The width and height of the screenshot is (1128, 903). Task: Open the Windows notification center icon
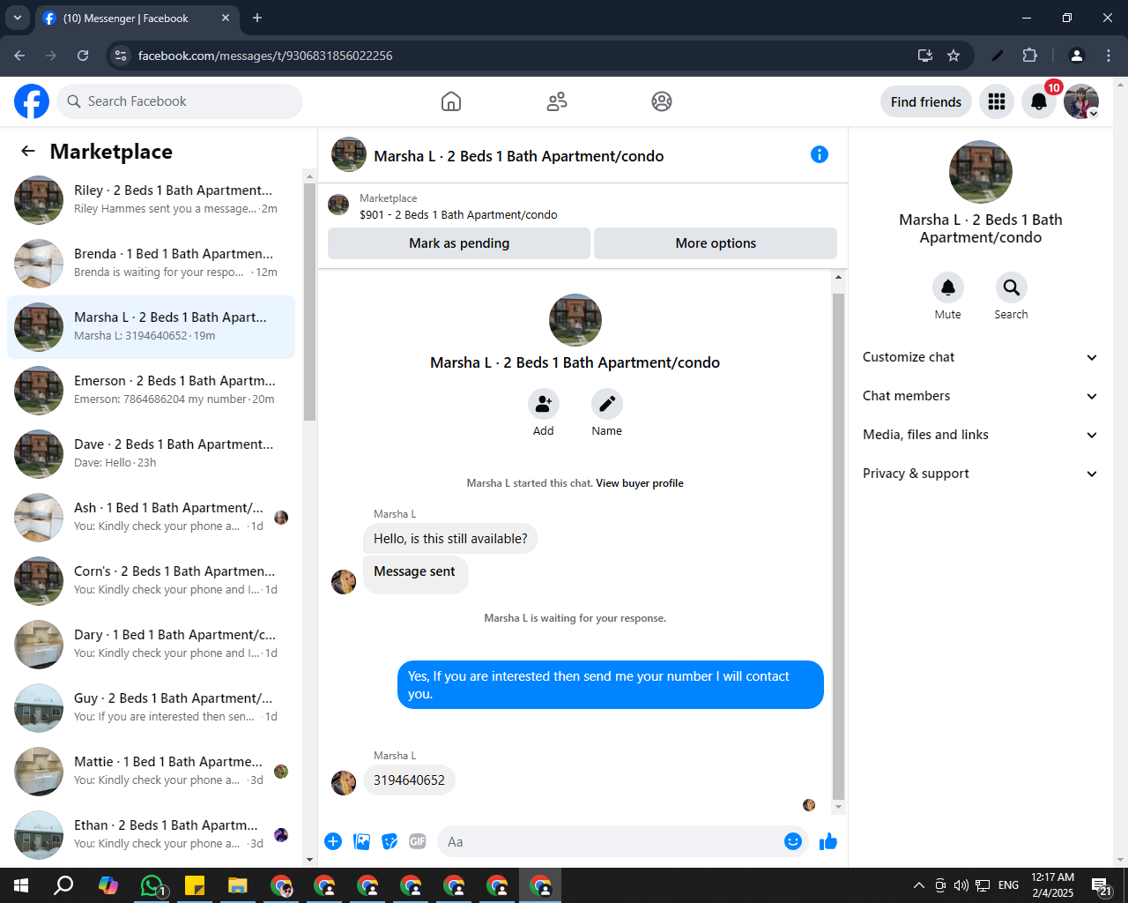coord(1102,885)
